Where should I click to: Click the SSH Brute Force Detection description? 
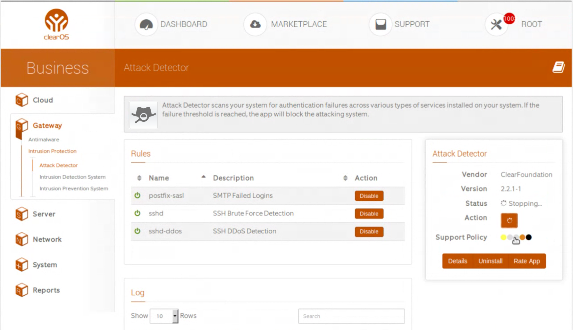coord(253,213)
